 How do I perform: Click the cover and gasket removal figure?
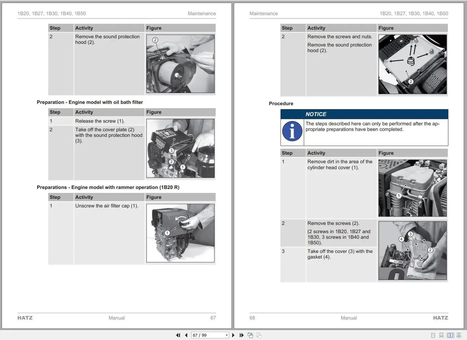(x=413, y=251)
